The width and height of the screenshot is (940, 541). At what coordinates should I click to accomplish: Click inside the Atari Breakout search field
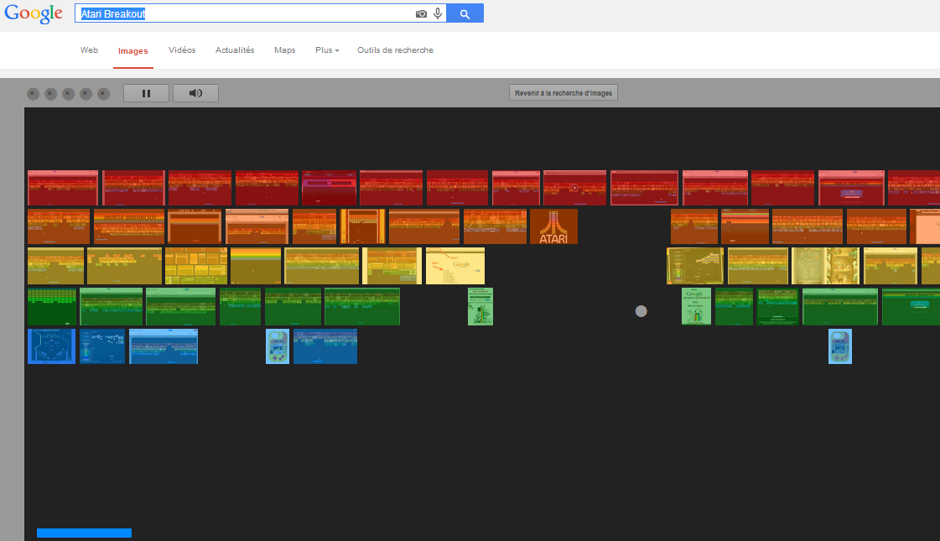243,13
